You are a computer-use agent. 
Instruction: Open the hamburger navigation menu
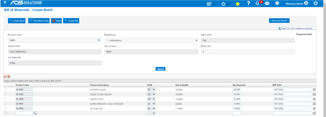click(x=5, y=3)
